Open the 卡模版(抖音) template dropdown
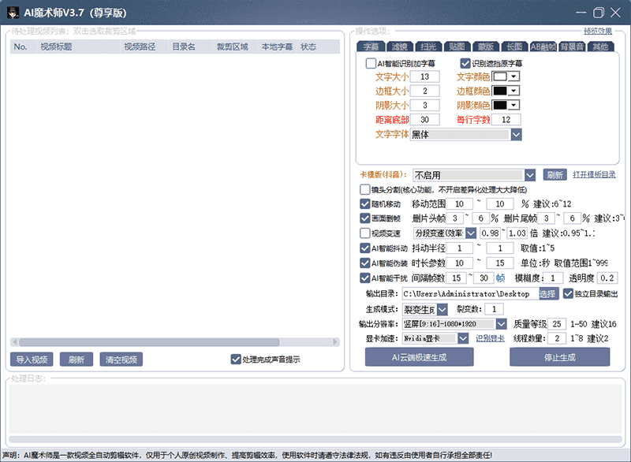This screenshot has height=462, width=631. click(x=530, y=175)
